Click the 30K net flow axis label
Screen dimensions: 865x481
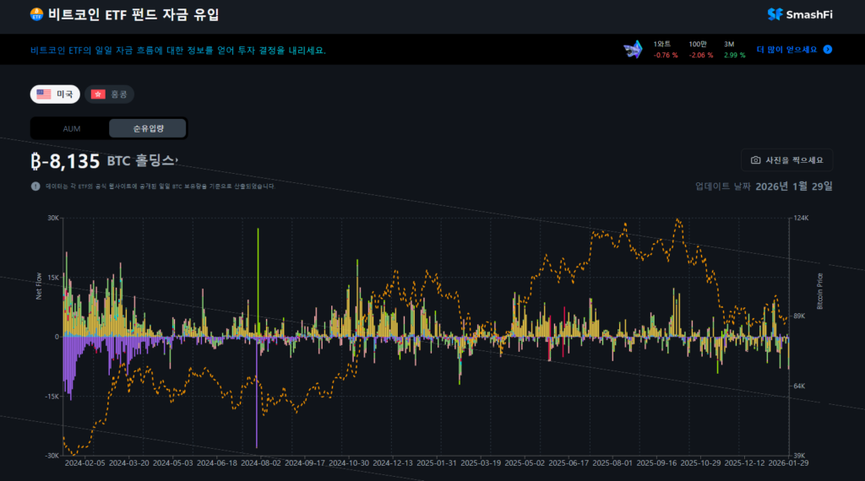[53, 219]
